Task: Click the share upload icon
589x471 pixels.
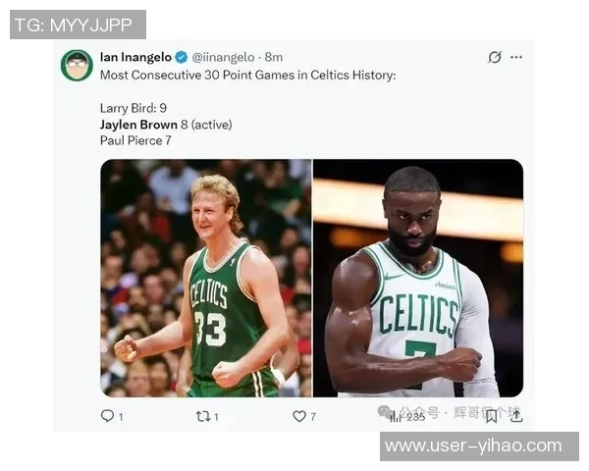Action: pyautogui.click(x=516, y=416)
